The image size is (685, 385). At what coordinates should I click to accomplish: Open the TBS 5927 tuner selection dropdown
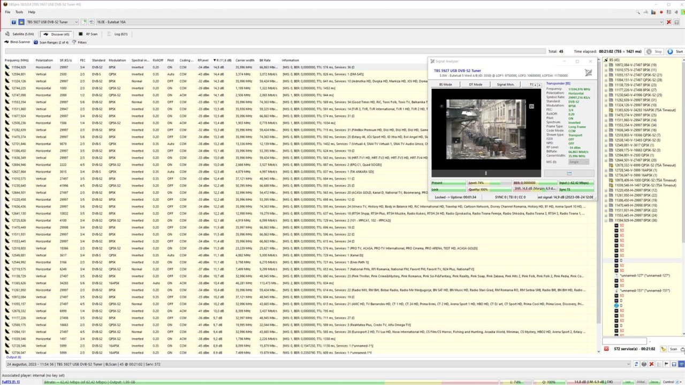pyautogui.click(x=77, y=22)
